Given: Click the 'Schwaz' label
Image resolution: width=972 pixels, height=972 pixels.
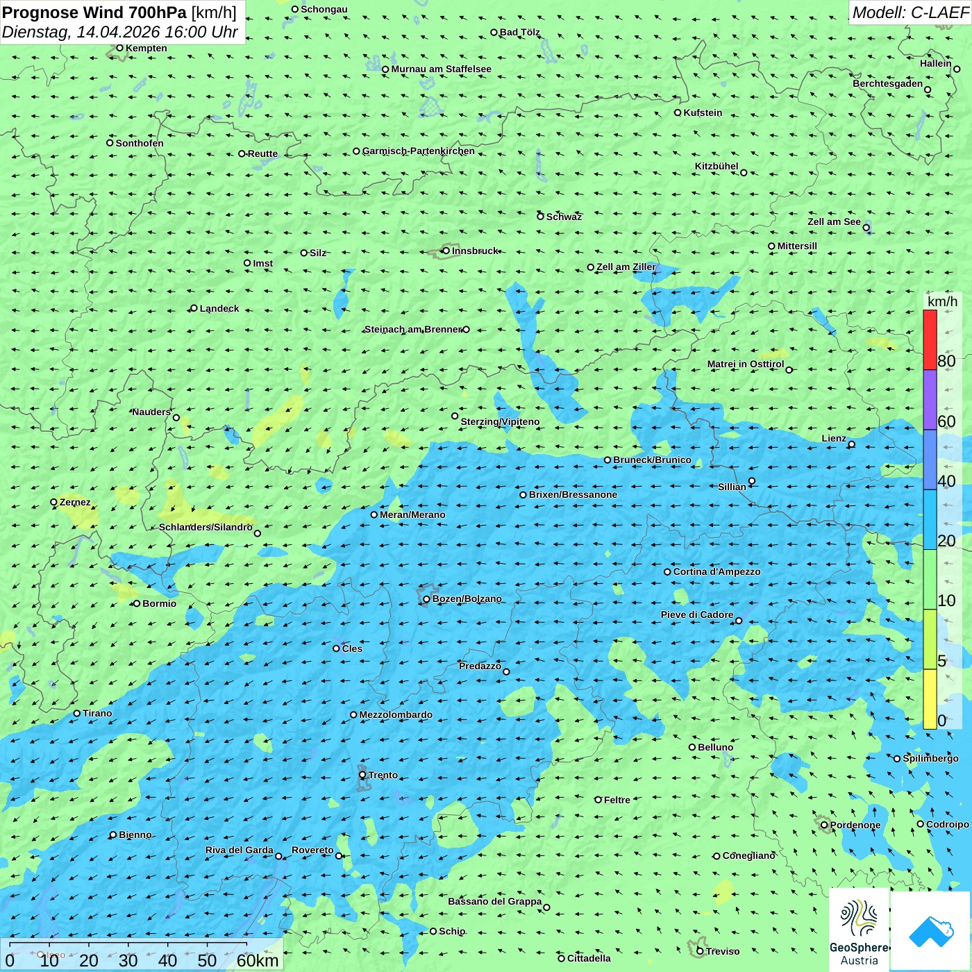Looking at the screenshot, I should (564, 217).
